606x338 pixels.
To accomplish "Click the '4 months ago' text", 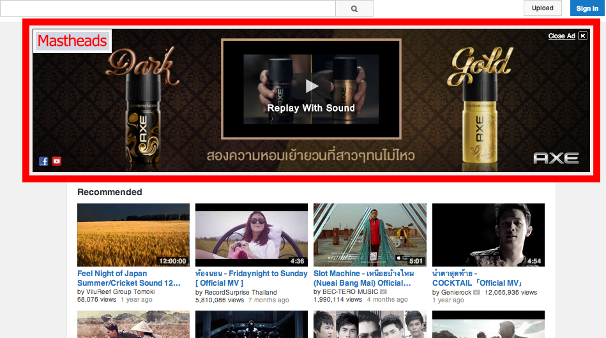I will click(387, 299).
